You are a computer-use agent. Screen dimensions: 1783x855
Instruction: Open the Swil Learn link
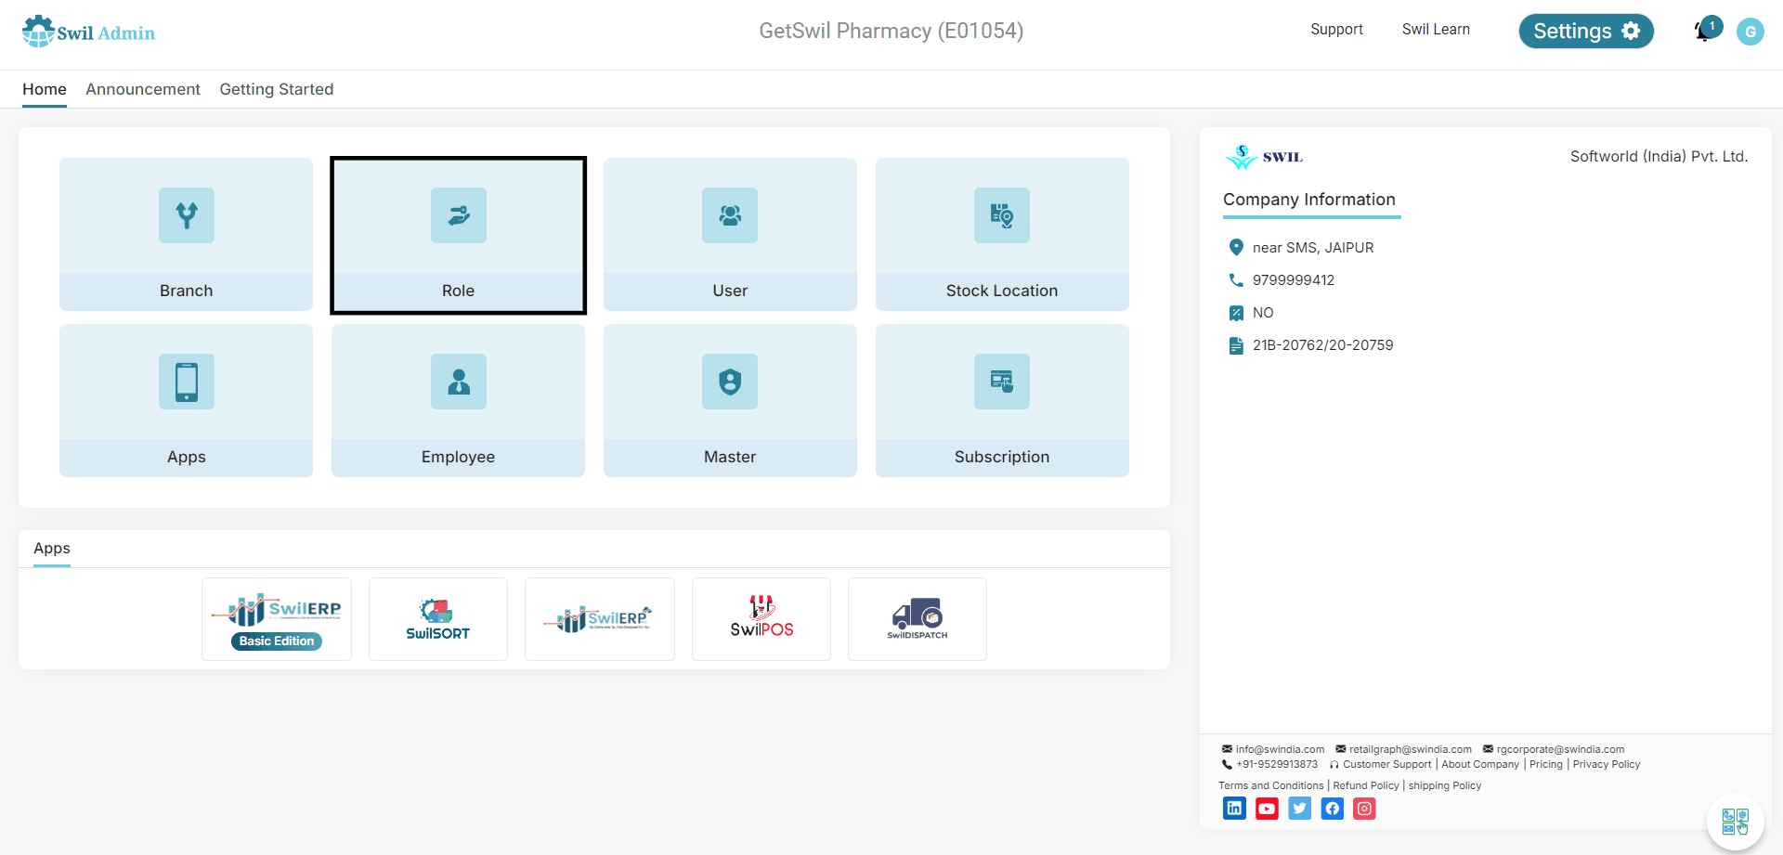click(x=1436, y=30)
